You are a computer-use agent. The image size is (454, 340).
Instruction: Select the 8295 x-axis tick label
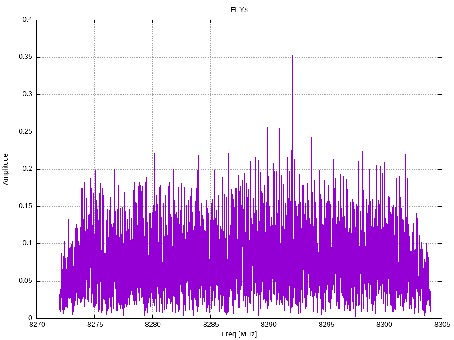[x=326, y=325]
